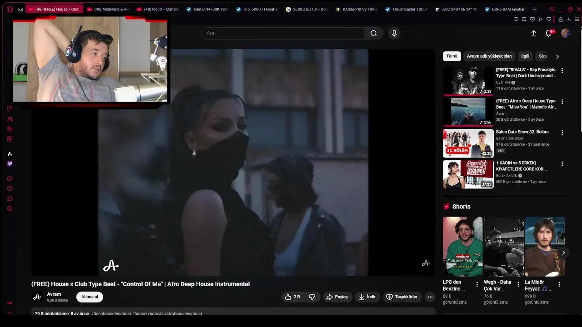Screen dimensions: 582x327
Task: Open history clock icon in sidebar
Action: click(10, 188)
